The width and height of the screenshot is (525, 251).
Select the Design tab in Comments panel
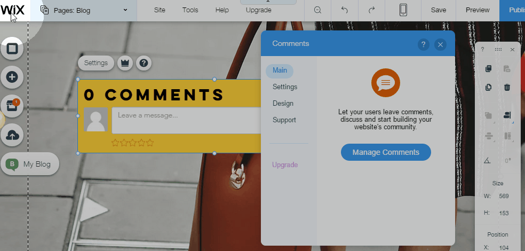(283, 104)
